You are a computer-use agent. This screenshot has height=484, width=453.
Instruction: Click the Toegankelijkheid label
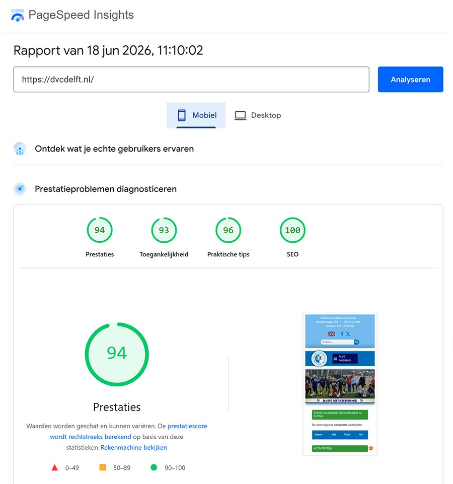[x=164, y=254]
